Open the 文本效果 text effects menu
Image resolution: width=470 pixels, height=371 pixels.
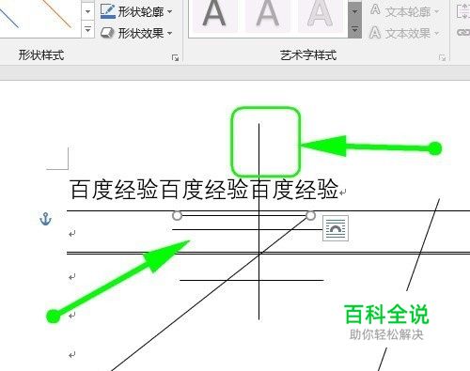click(x=404, y=33)
